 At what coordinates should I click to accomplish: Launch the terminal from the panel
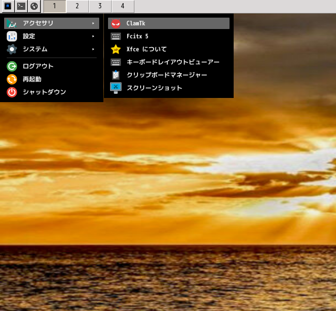[x=21, y=6]
